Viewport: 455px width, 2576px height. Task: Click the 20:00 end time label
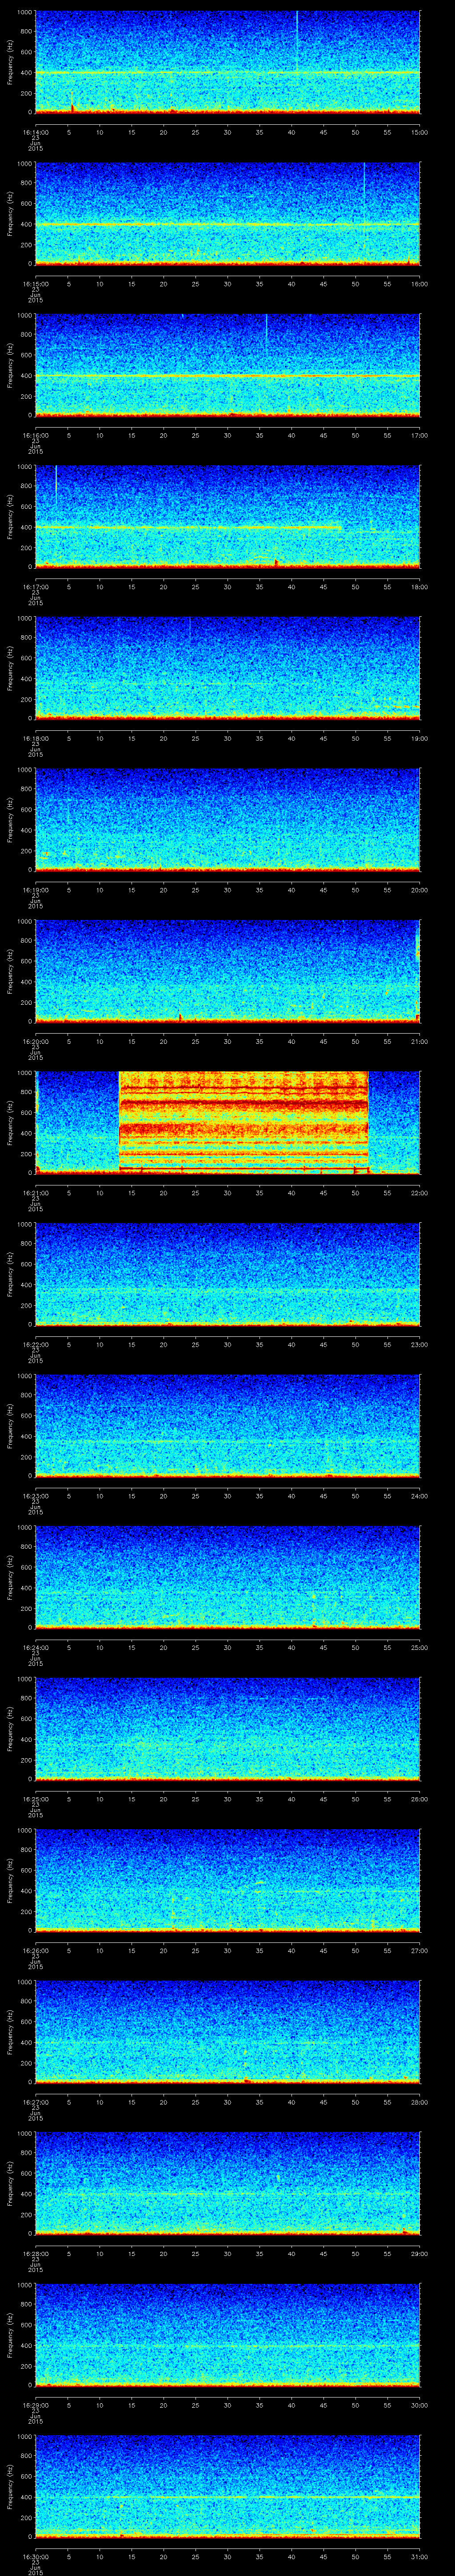(x=419, y=890)
